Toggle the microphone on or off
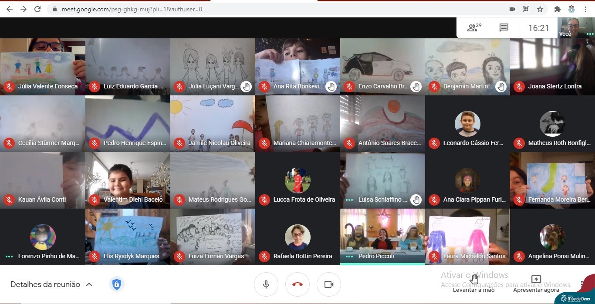The height and width of the screenshot is (304, 595). (x=266, y=284)
